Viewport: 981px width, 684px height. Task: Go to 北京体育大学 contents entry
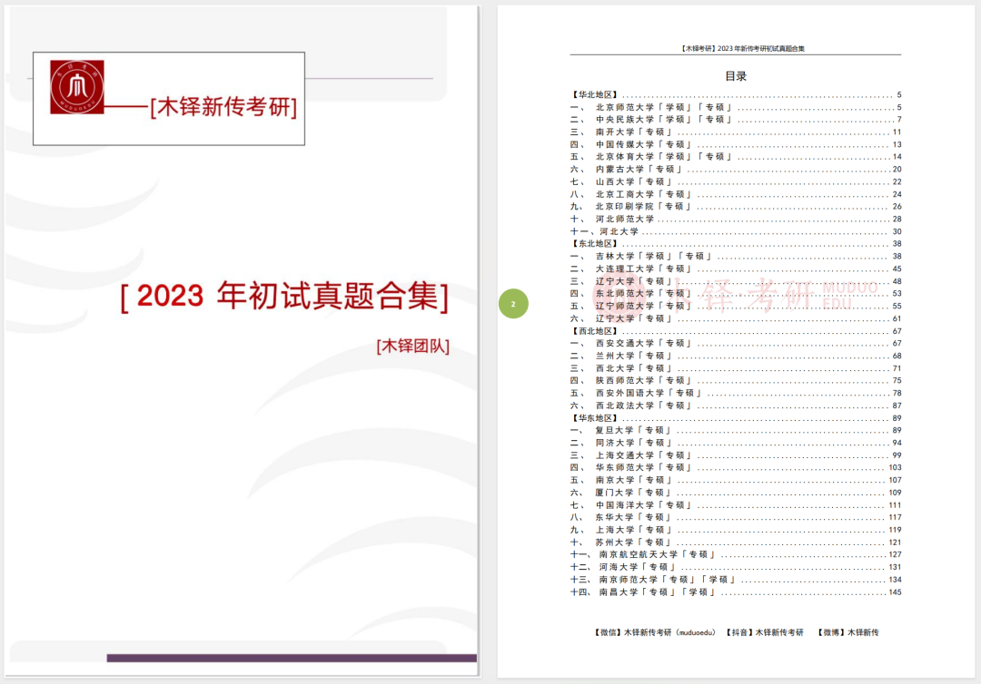pos(736,157)
